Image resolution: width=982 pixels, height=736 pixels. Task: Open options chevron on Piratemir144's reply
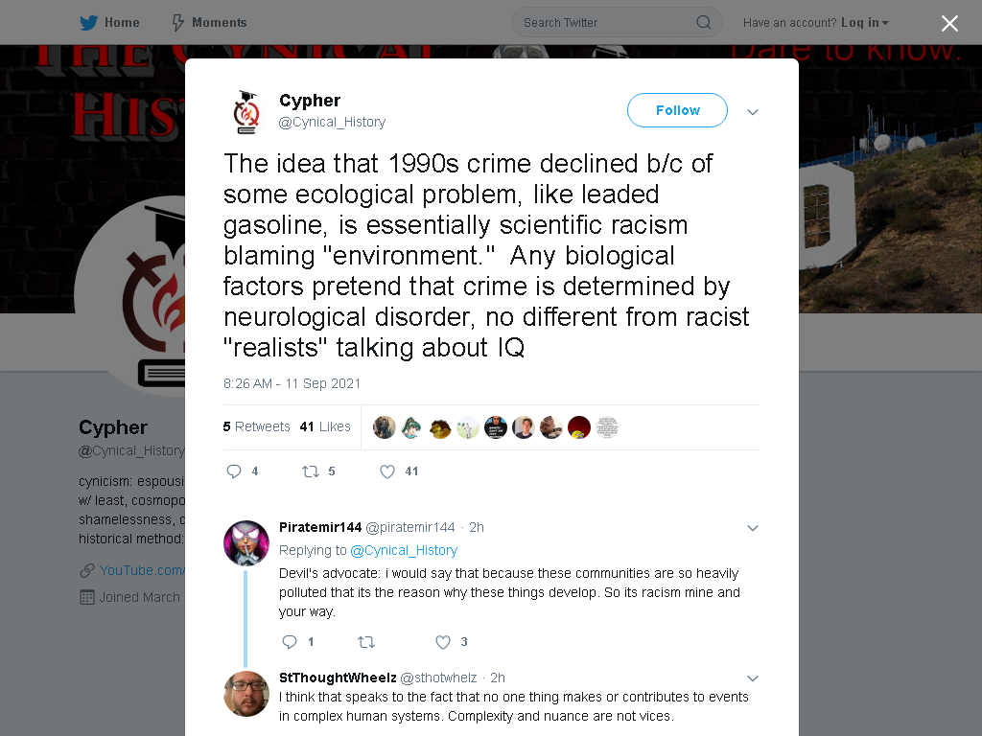pos(753,528)
